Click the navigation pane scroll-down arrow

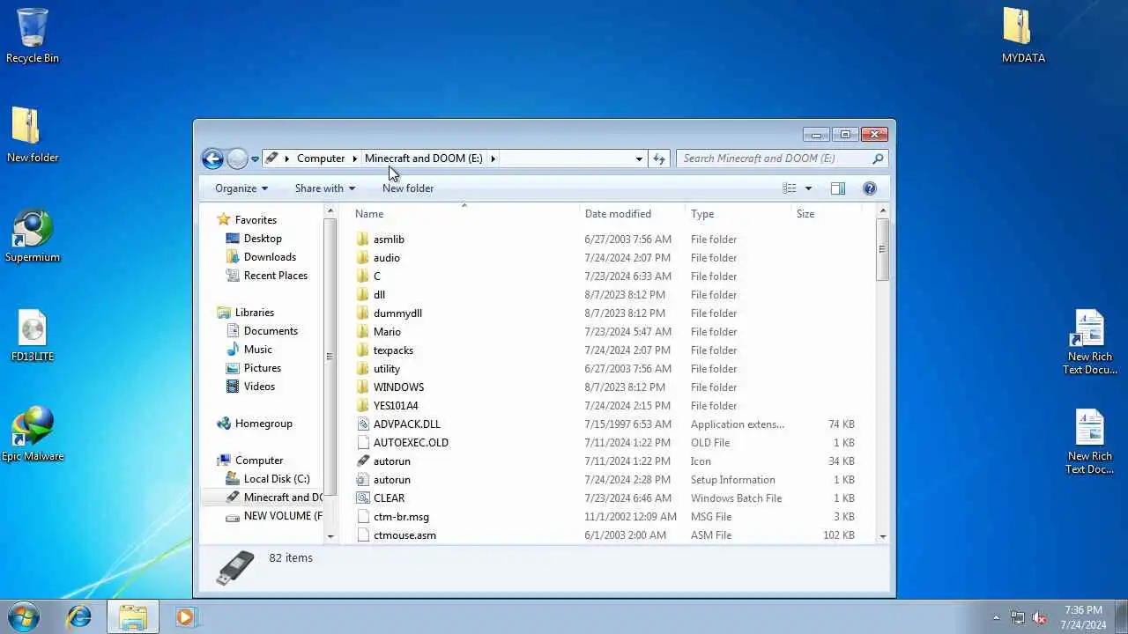pyautogui.click(x=331, y=535)
